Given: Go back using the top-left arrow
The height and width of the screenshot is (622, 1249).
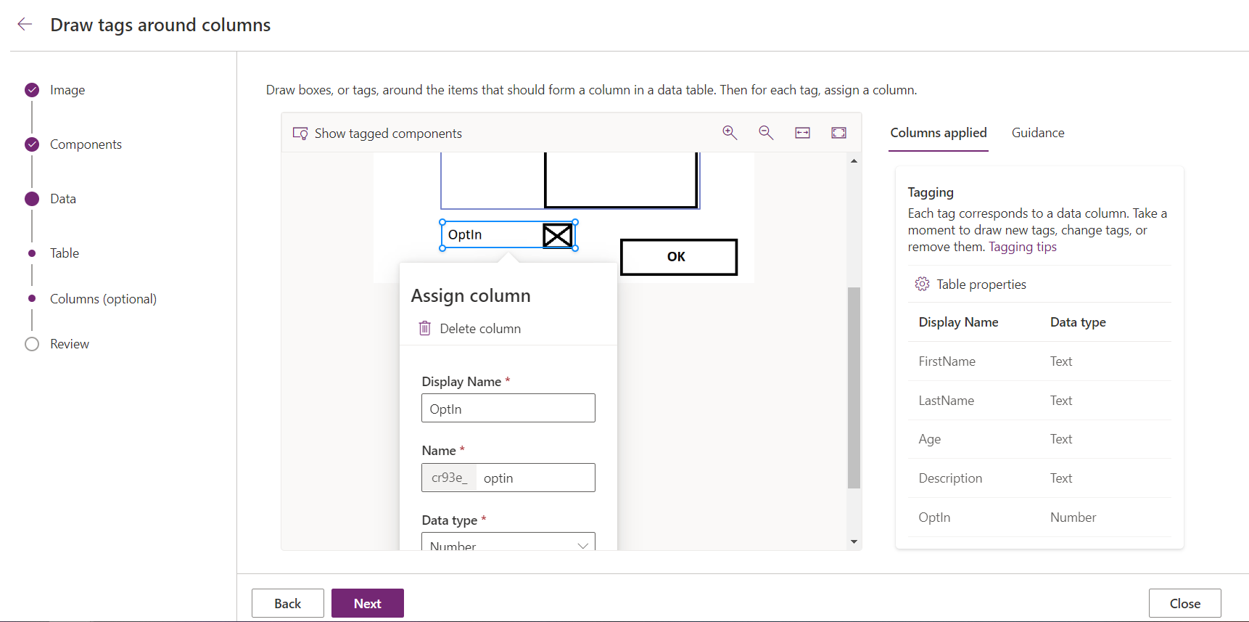Looking at the screenshot, I should coord(25,25).
